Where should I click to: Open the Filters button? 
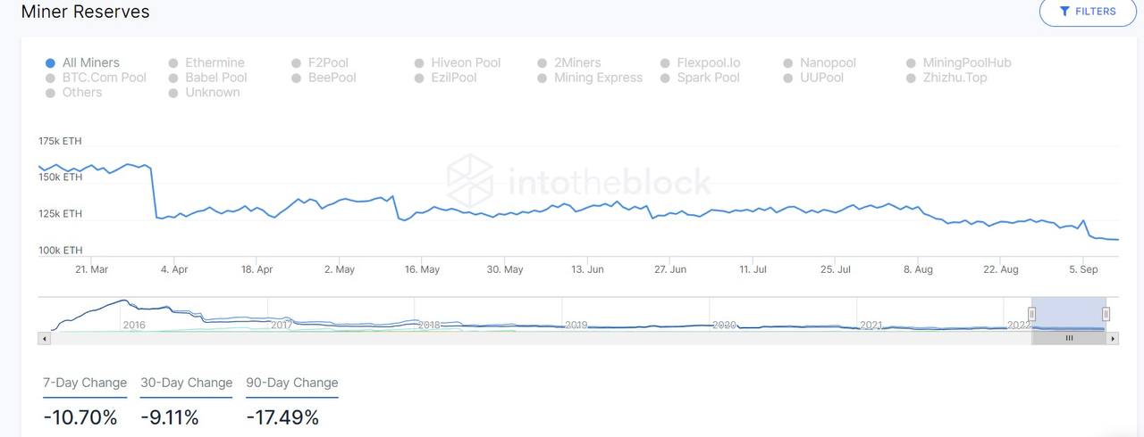(1088, 12)
